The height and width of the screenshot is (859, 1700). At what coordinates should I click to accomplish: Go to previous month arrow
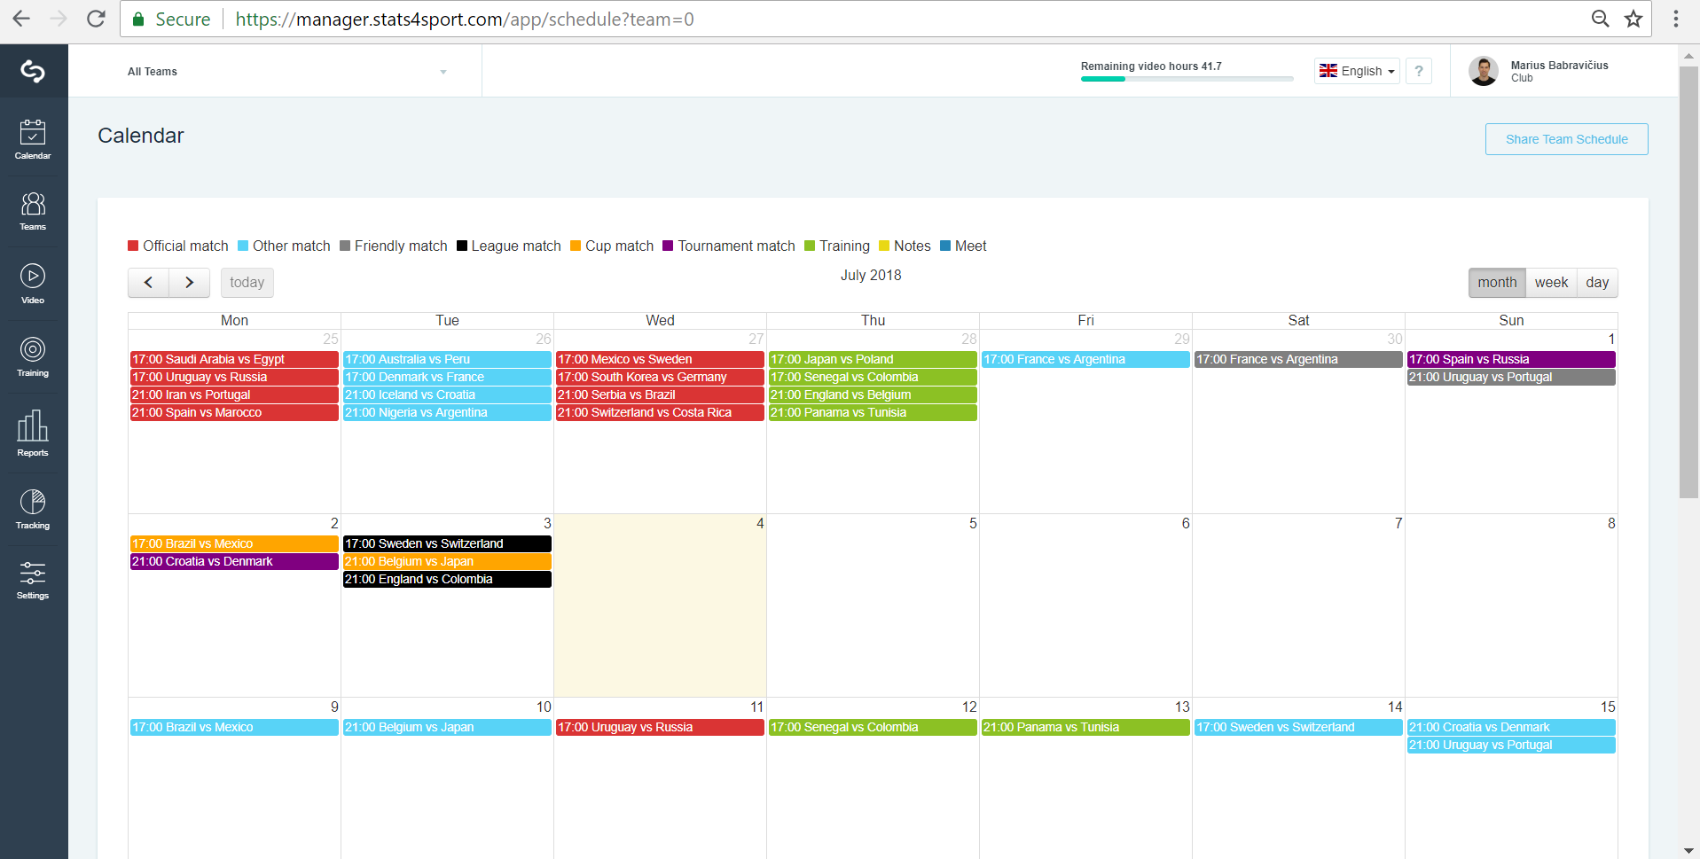(148, 283)
